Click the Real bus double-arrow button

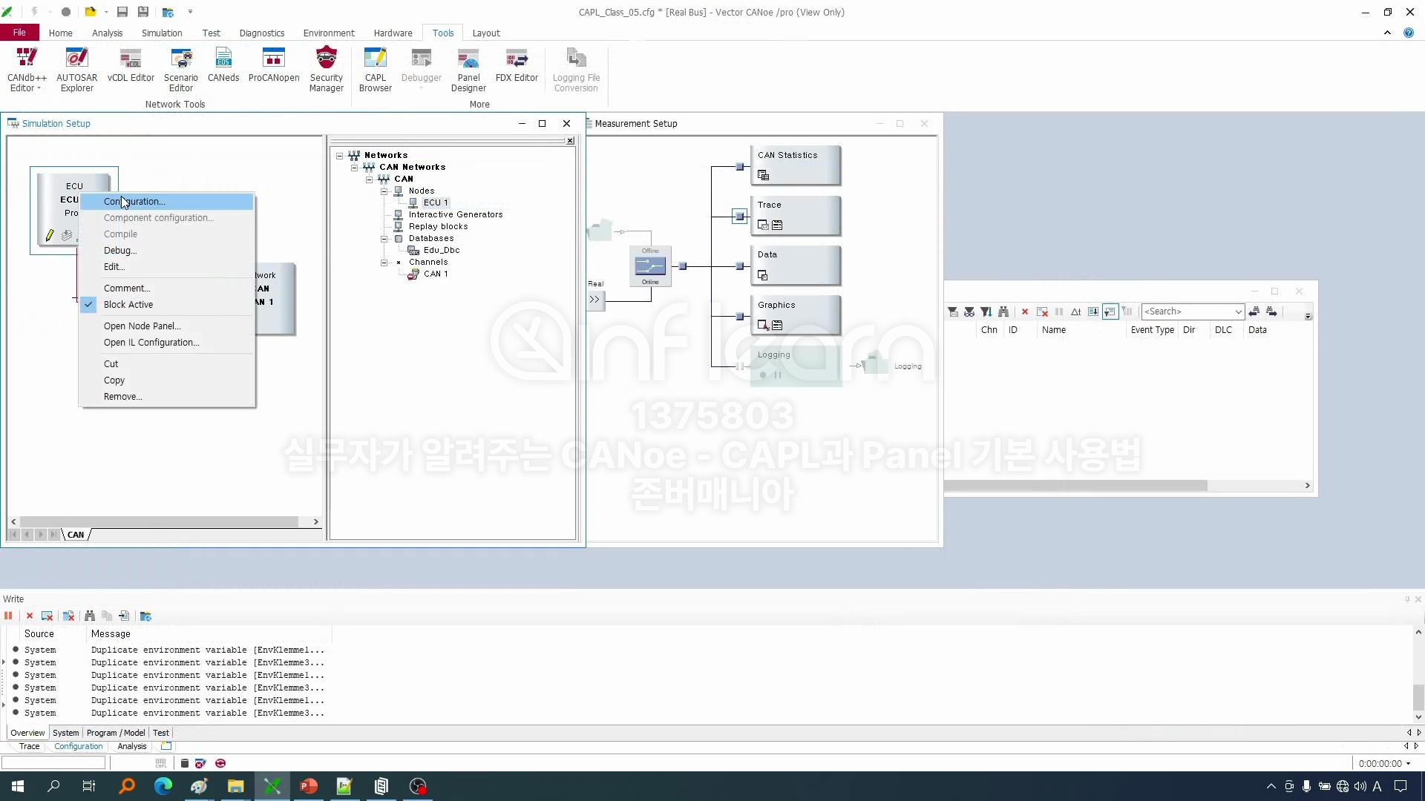coord(595,300)
